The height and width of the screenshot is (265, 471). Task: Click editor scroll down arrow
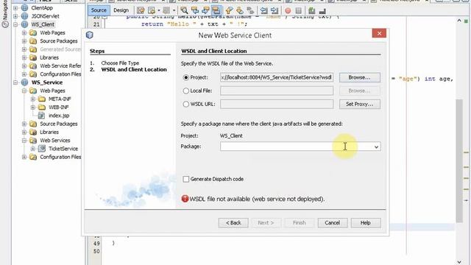tap(459, 262)
